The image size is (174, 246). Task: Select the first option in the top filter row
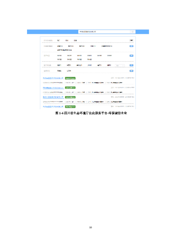[x=58, y=40]
